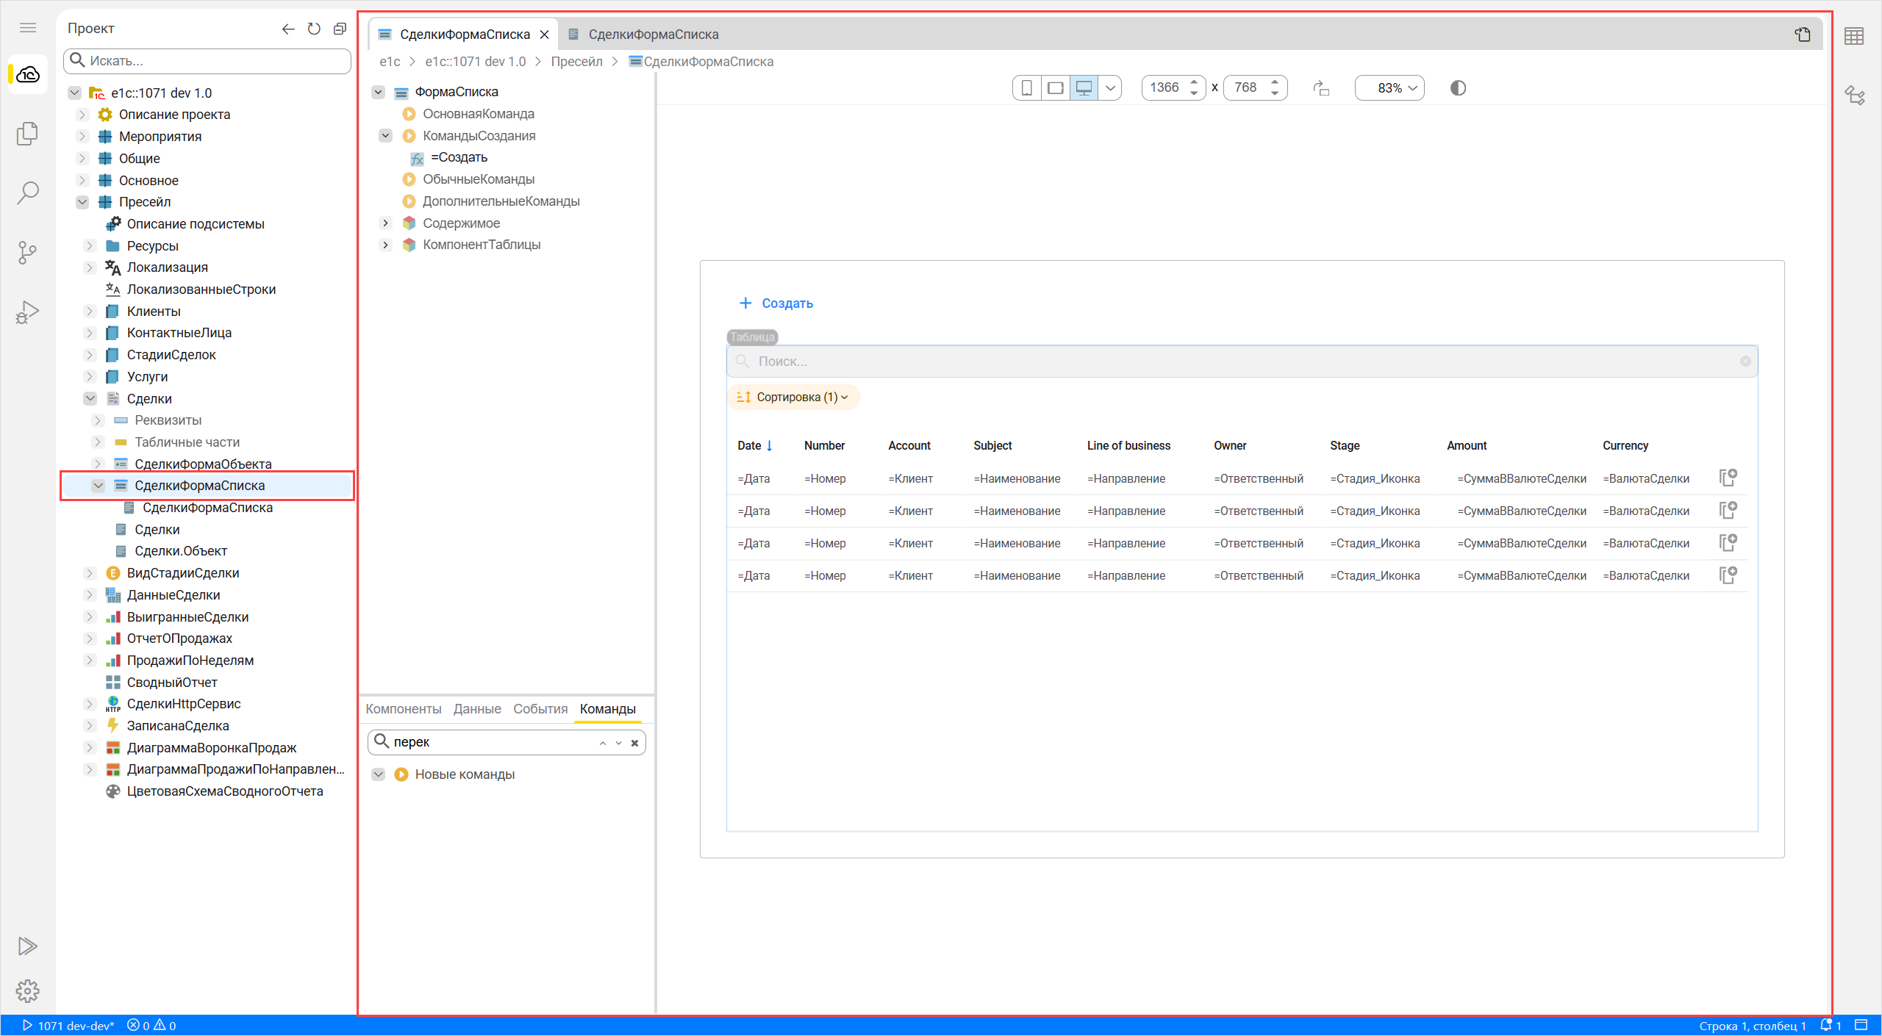Collapse the Пресейл subsystem
1882x1036 pixels.
point(82,202)
